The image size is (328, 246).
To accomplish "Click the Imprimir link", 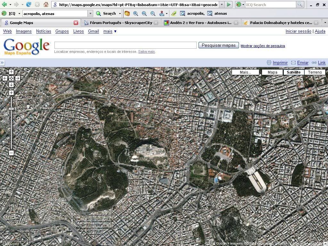I will pyautogui.click(x=280, y=63).
